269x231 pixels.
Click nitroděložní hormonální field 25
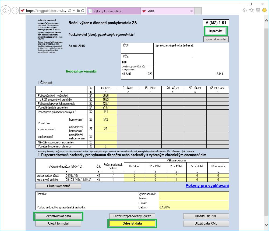[x=106, y=129]
